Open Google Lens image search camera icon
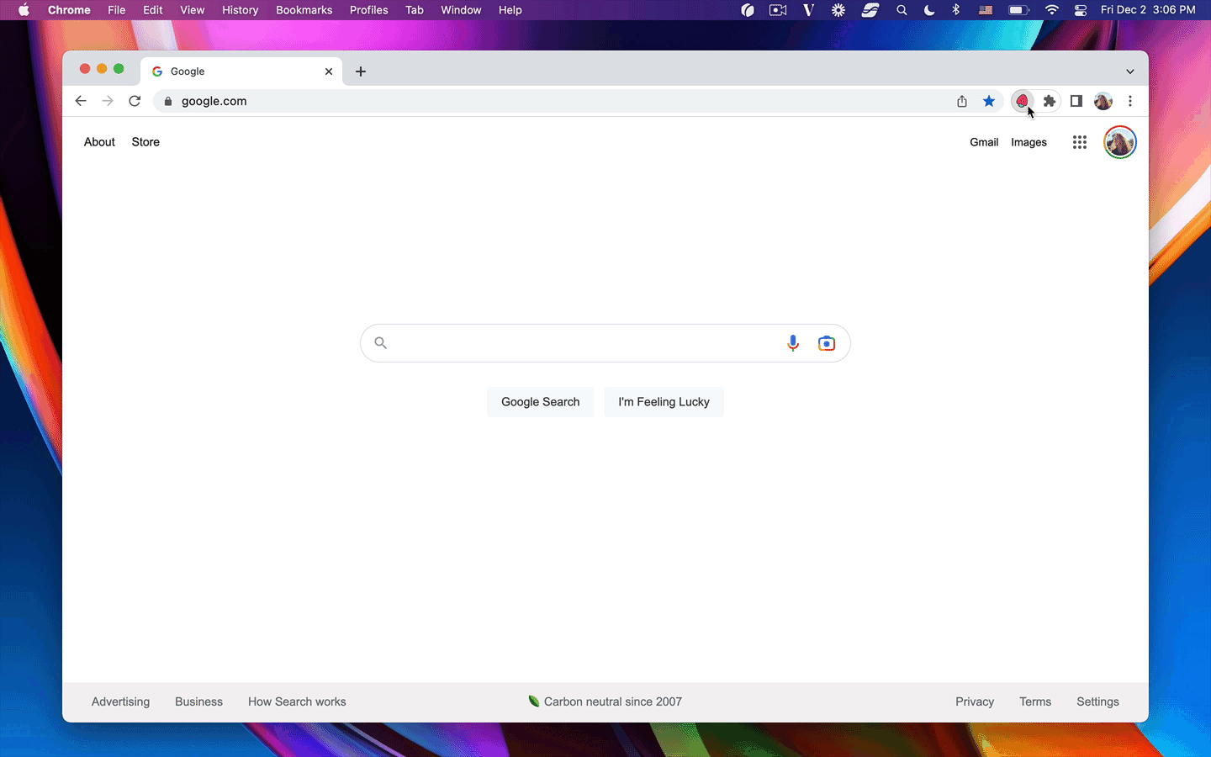The height and width of the screenshot is (757, 1211). tap(827, 343)
